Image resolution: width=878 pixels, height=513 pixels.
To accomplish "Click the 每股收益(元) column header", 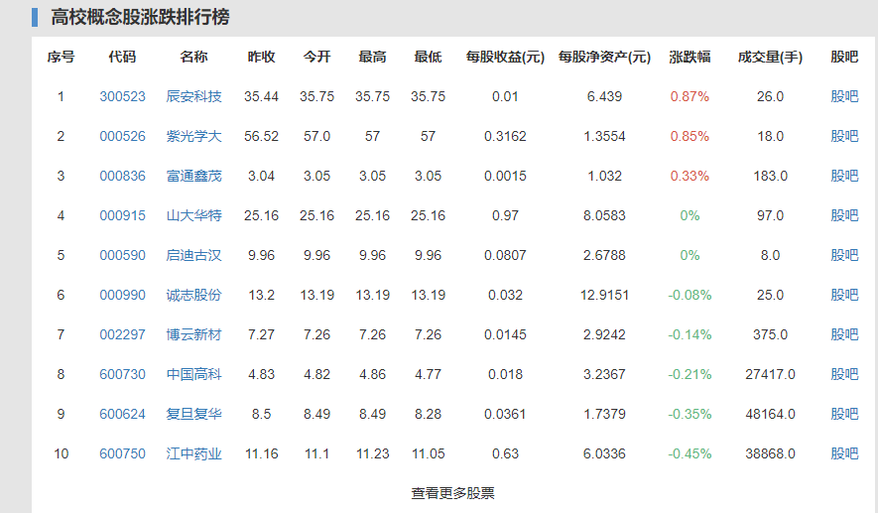I will pyautogui.click(x=505, y=58).
